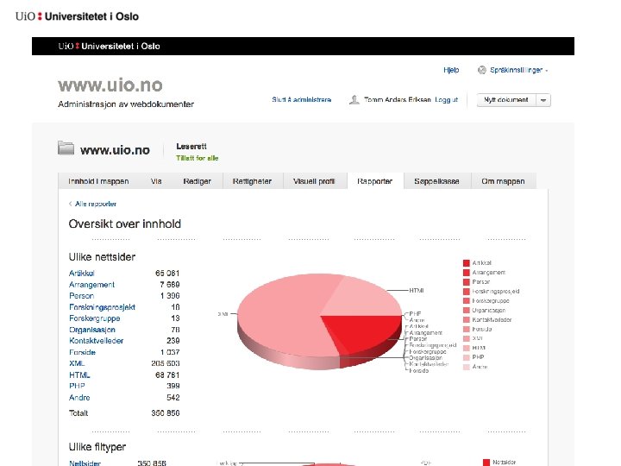This screenshot has width=621, height=466.
Task: Click the Totalt value 350 856
Action: pos(165,413)
